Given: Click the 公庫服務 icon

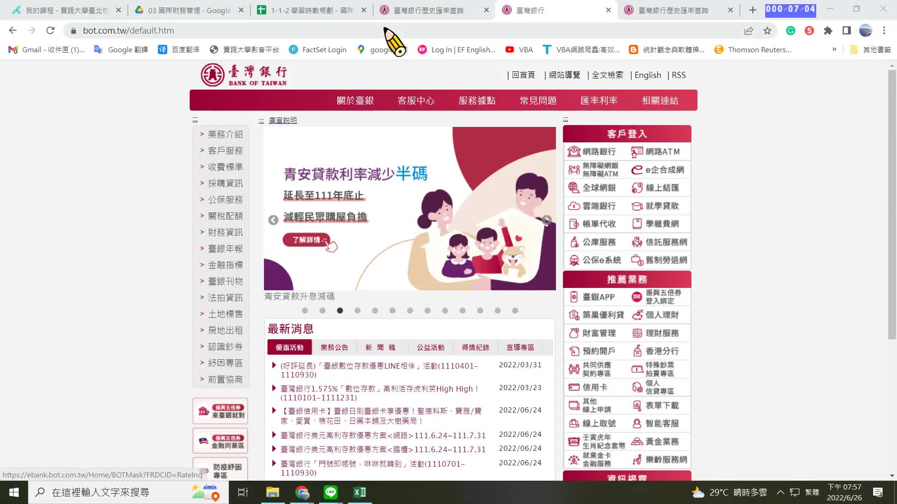Looking at the screenshot, I should (574, 242).
